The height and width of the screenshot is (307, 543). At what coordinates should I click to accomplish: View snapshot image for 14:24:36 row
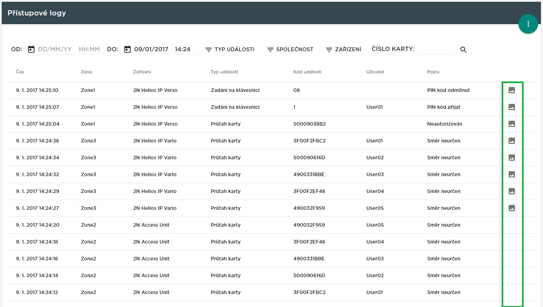[512, 141]
